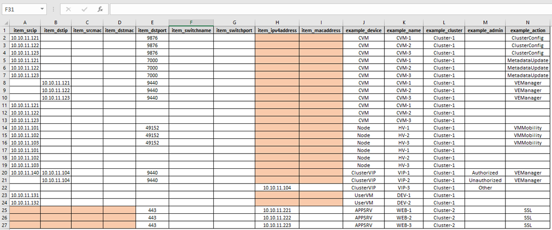552x230 pixels.
Task: Click the item_dstmac header cell
Action: tap(120, 30)
